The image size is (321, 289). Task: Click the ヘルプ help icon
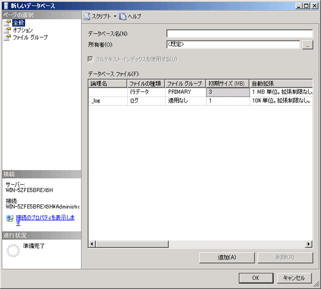(x=123, y=17)
